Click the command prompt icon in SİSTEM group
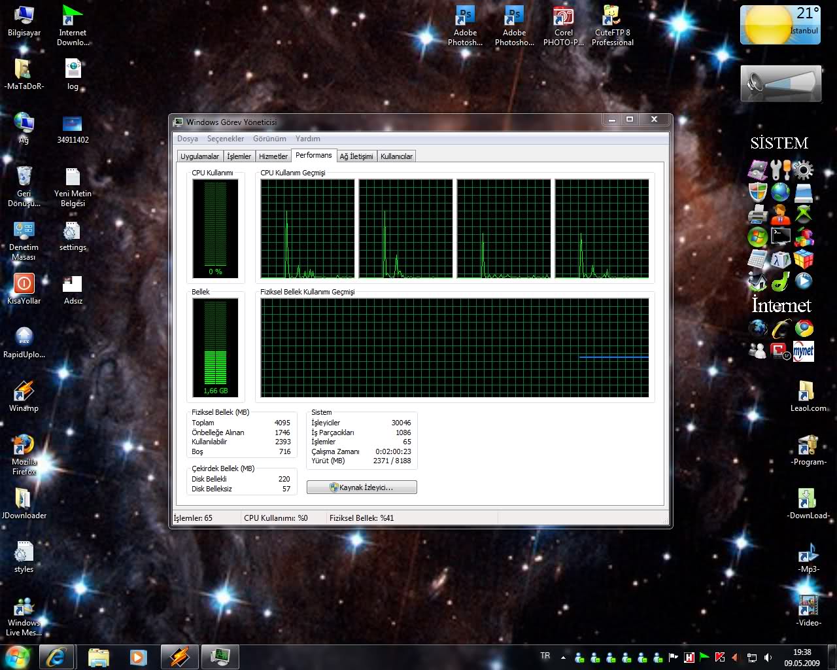This screenshot has height=670, width=837. tap(780, 236)
